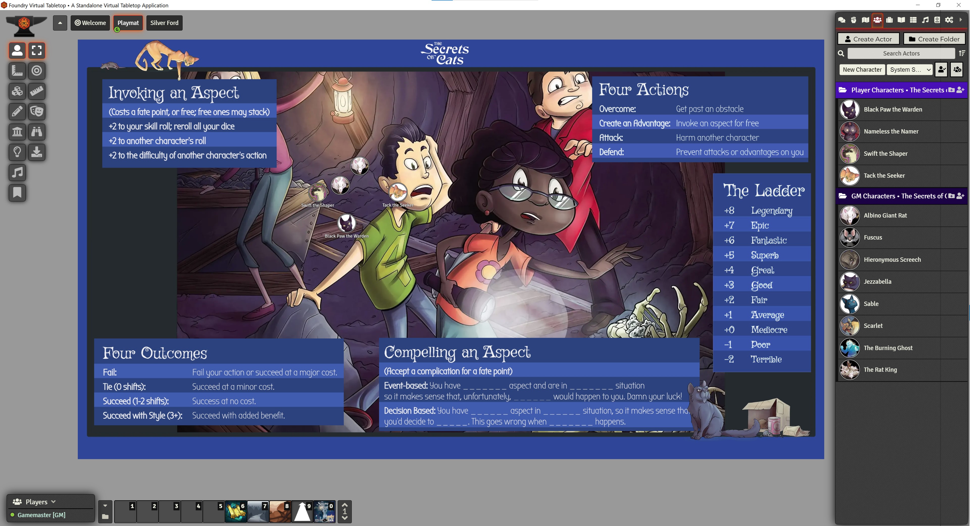Collapse the sidebar with the arrow
This screenshot has height=526, width=970.
coord(961,20)
